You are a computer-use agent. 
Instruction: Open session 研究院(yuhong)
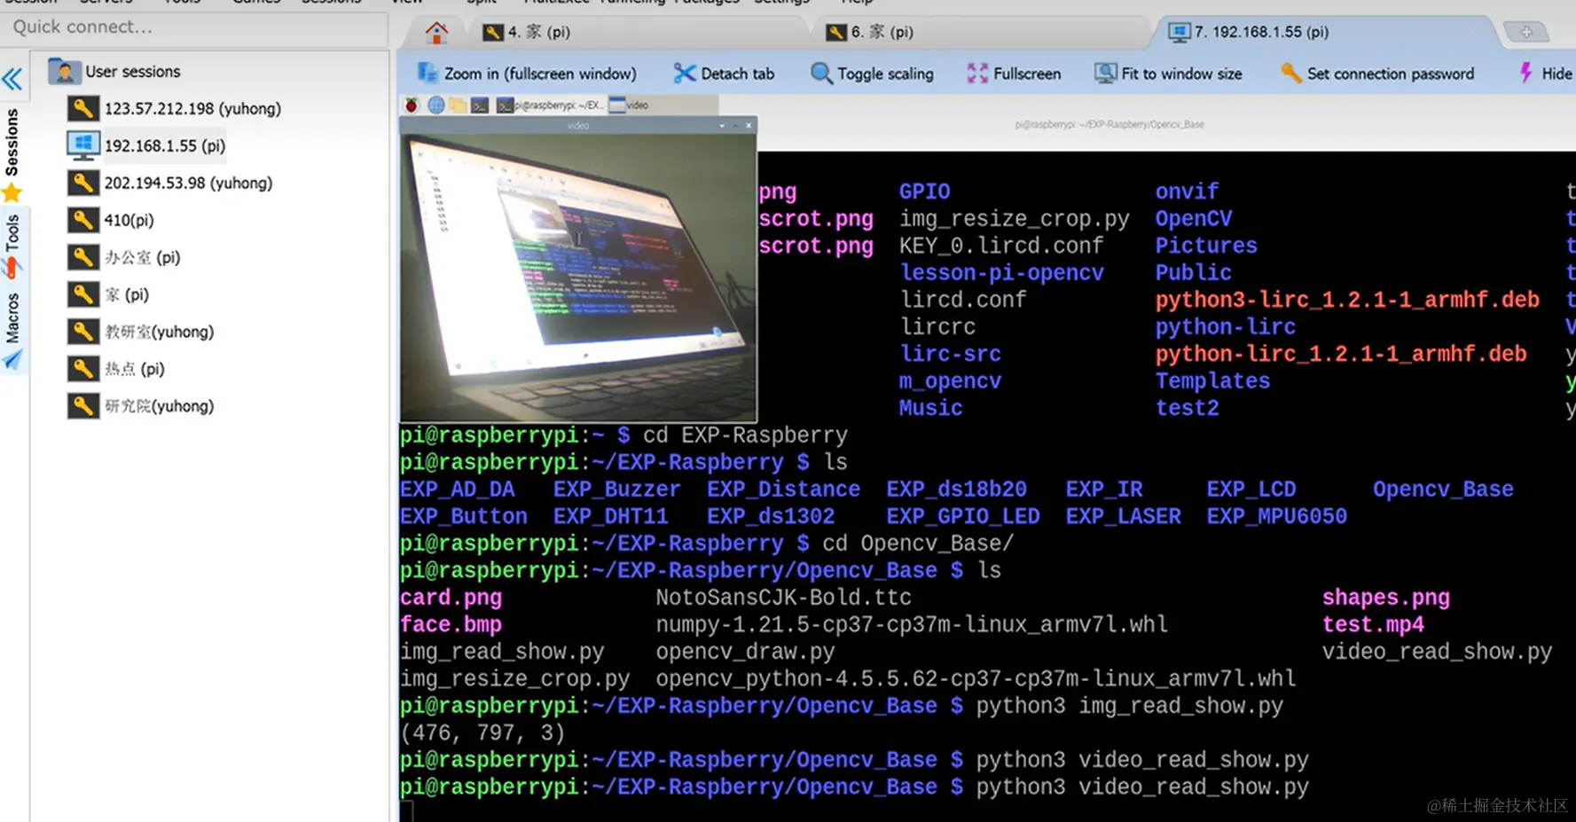pos(160,406)
